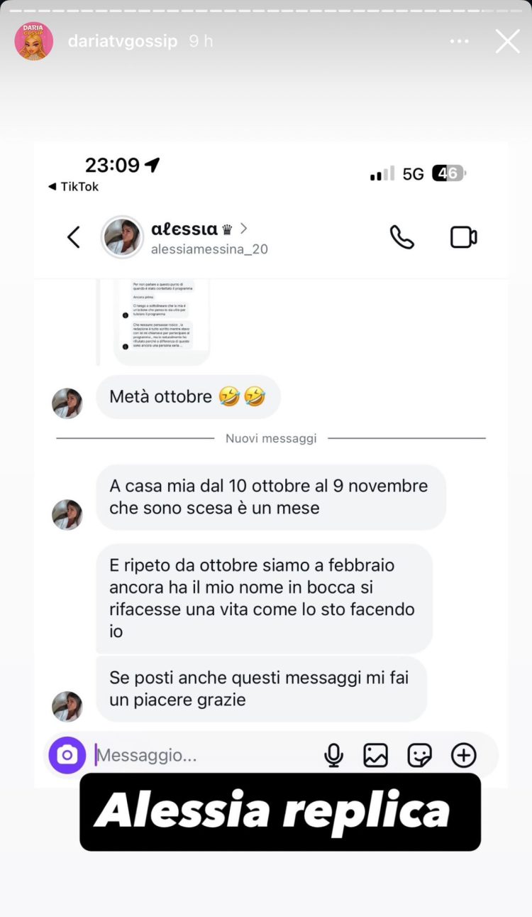Return to TikTok via back label
The height and width of the screenshot is (917, 532).
click(74, 187)
